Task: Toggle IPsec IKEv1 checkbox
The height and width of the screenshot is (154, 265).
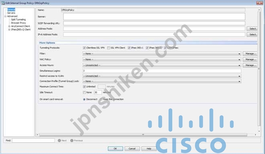Action: pos(129,48)
